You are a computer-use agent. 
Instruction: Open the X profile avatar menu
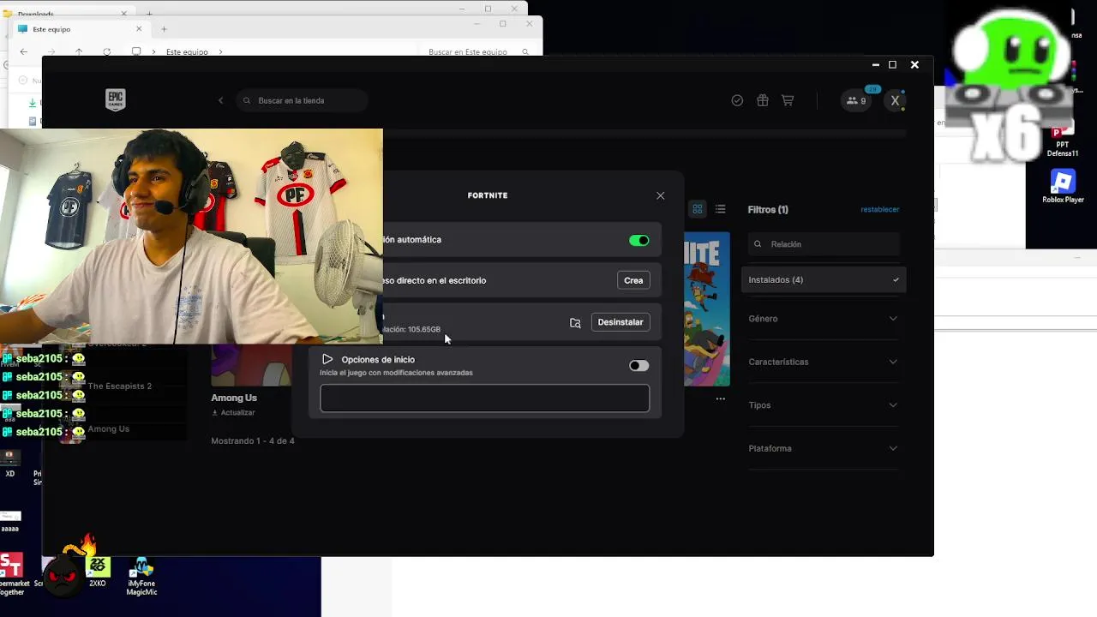coord(895,100)
